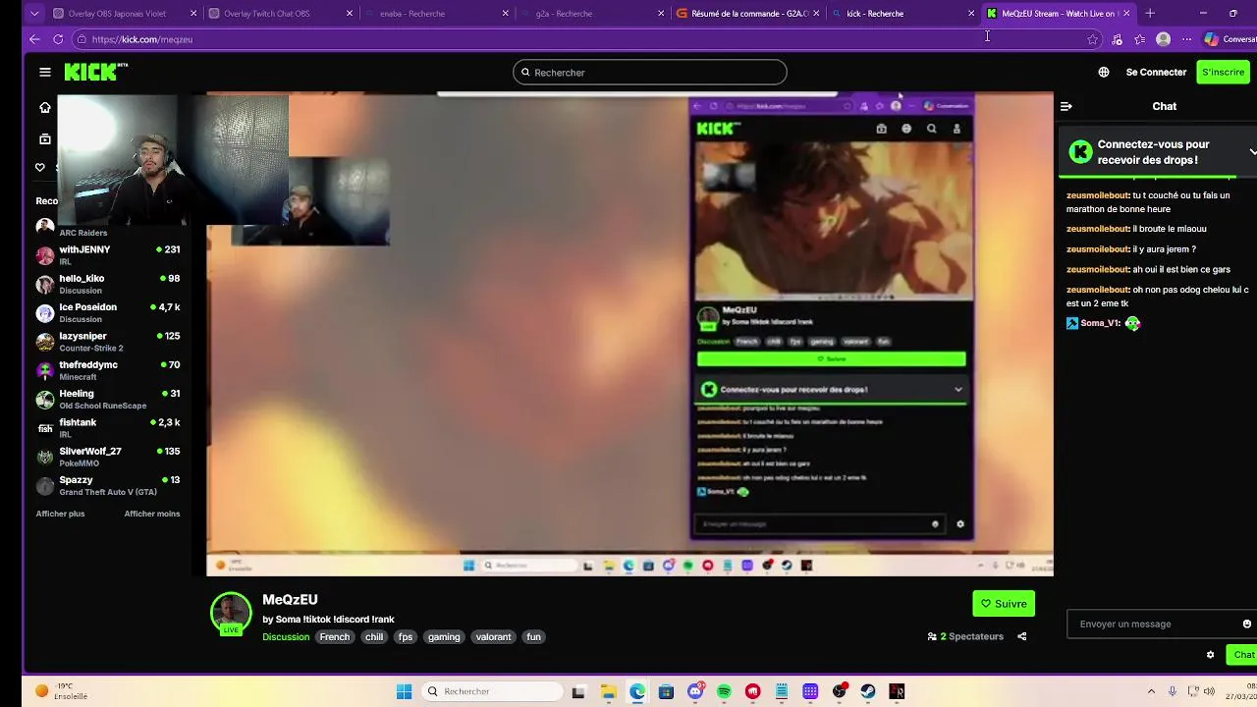Open File Explorer from the taskbar
The image size is (1257, 707).
608,691
